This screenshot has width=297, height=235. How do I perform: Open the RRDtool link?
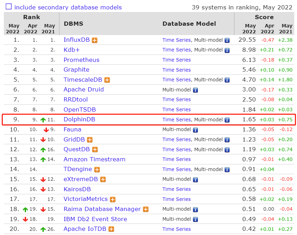click(x=76, y=100)
